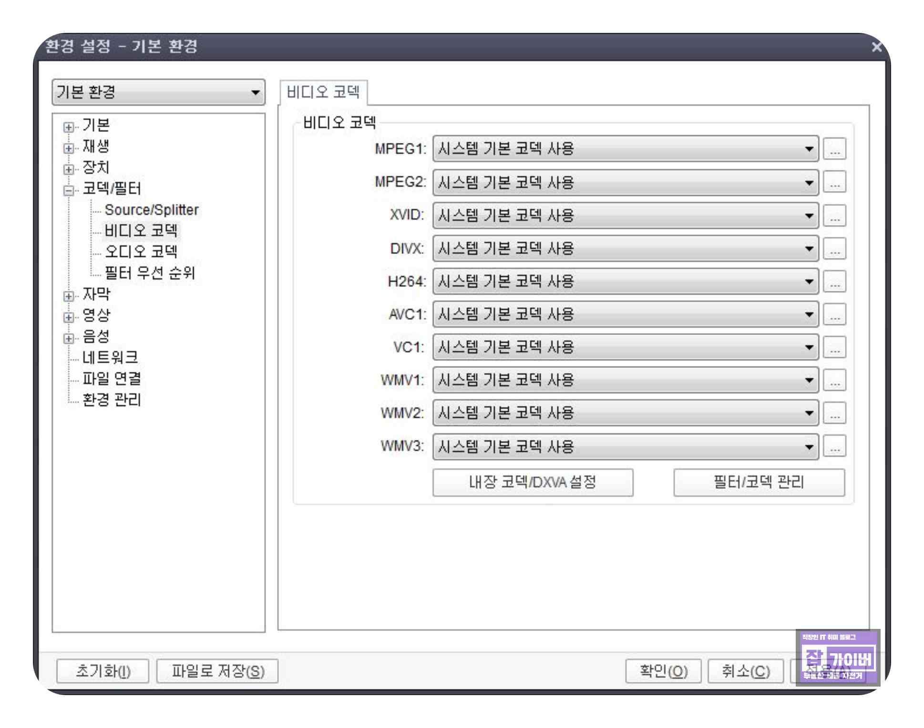Image resolution: width=924 pixels, height=728 pixels.
Task: Select 오디오 코덱 in the tree
Action: point(141,252)
